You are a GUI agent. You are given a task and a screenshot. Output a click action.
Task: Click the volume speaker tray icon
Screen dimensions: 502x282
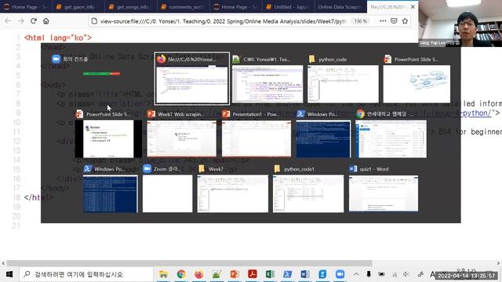click(406, 274)
